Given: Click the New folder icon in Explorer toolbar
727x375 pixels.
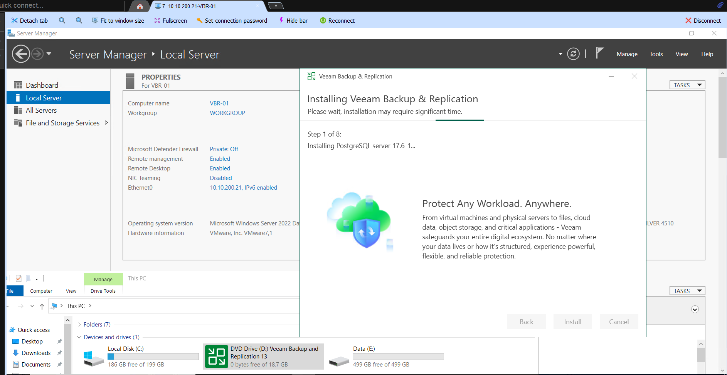Looking at the screenshot, I should [x=28, y=278].
